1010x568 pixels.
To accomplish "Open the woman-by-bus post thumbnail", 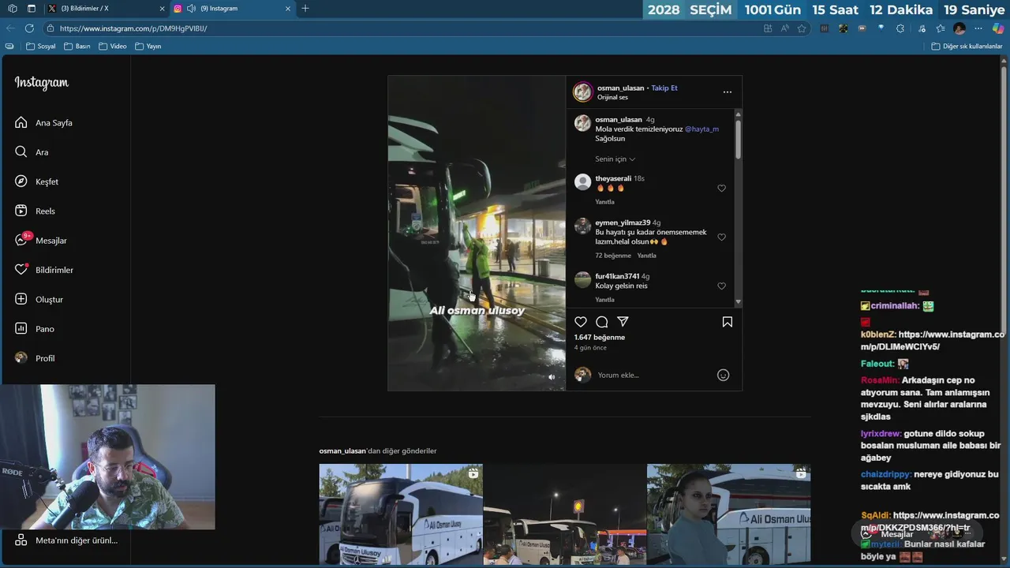I will pos(728,514).
